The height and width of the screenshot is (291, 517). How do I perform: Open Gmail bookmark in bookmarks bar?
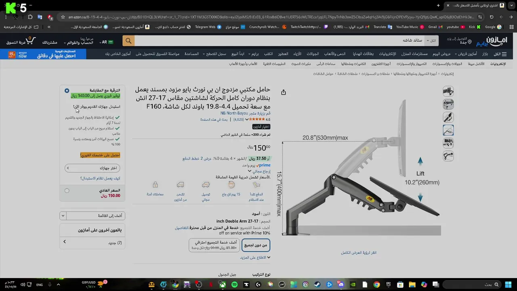pyautogui.click(x=435, y=27)
